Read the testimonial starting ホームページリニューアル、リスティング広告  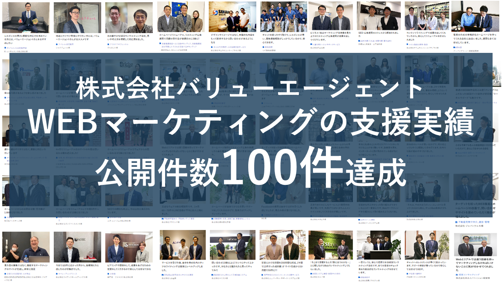(180, 37)
